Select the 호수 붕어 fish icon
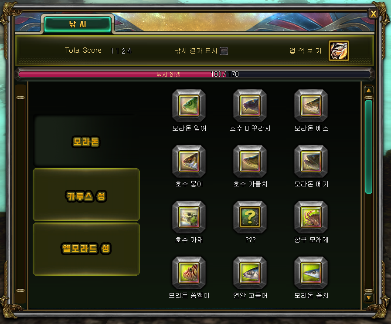Viewport: 391px width, 324px height. [x=189, y=162]
